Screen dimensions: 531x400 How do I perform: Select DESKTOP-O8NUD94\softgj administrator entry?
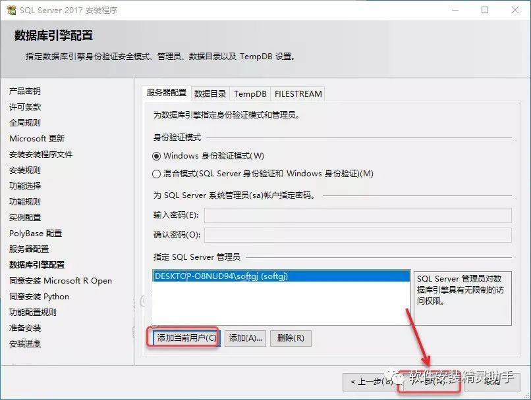pos(281,276)
